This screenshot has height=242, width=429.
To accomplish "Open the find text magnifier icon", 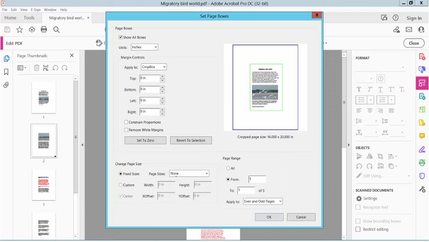I will click(x=56, y=30).
